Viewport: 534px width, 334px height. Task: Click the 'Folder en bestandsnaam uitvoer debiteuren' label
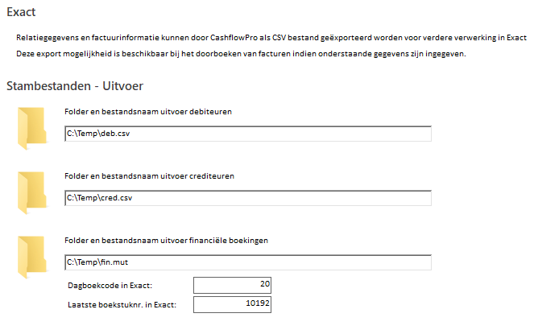[148, 112]
